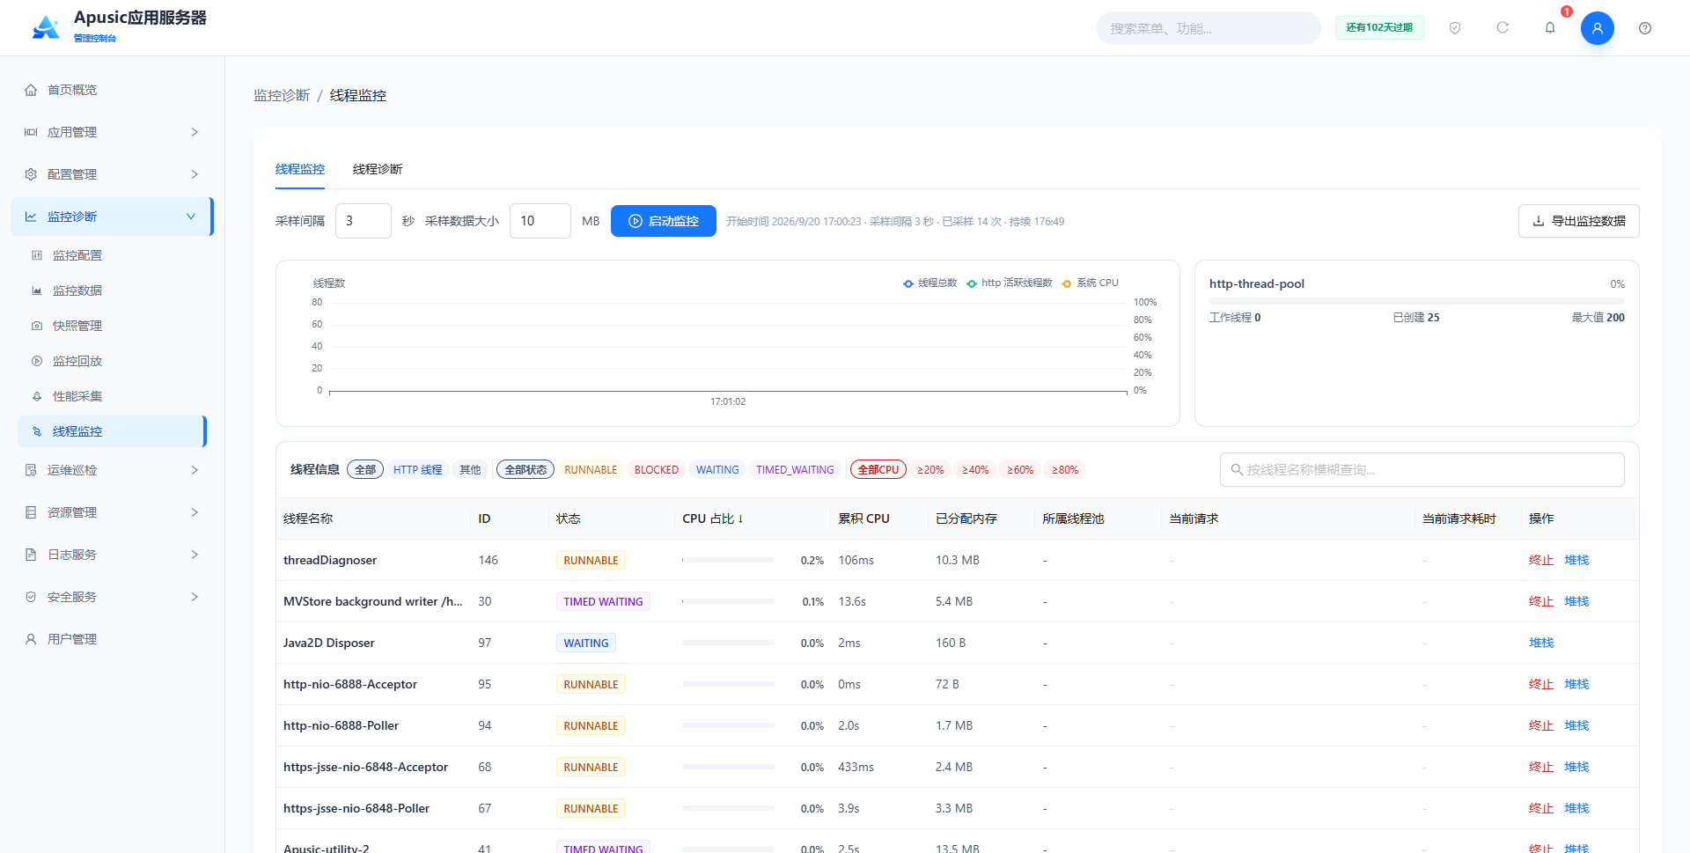This screenshot has width=1690, height=853.
Task: Expand the 资源管理 menu
Action: coord(113,512)
